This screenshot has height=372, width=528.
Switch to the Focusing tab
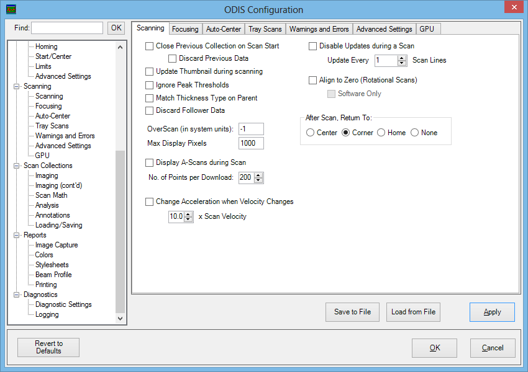(185, 29)
